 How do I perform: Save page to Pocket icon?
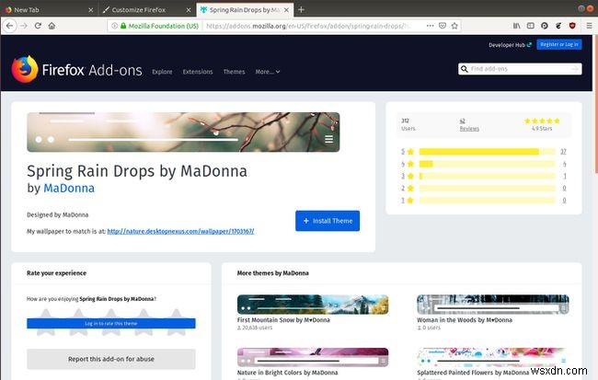click(x=443, y=26)
